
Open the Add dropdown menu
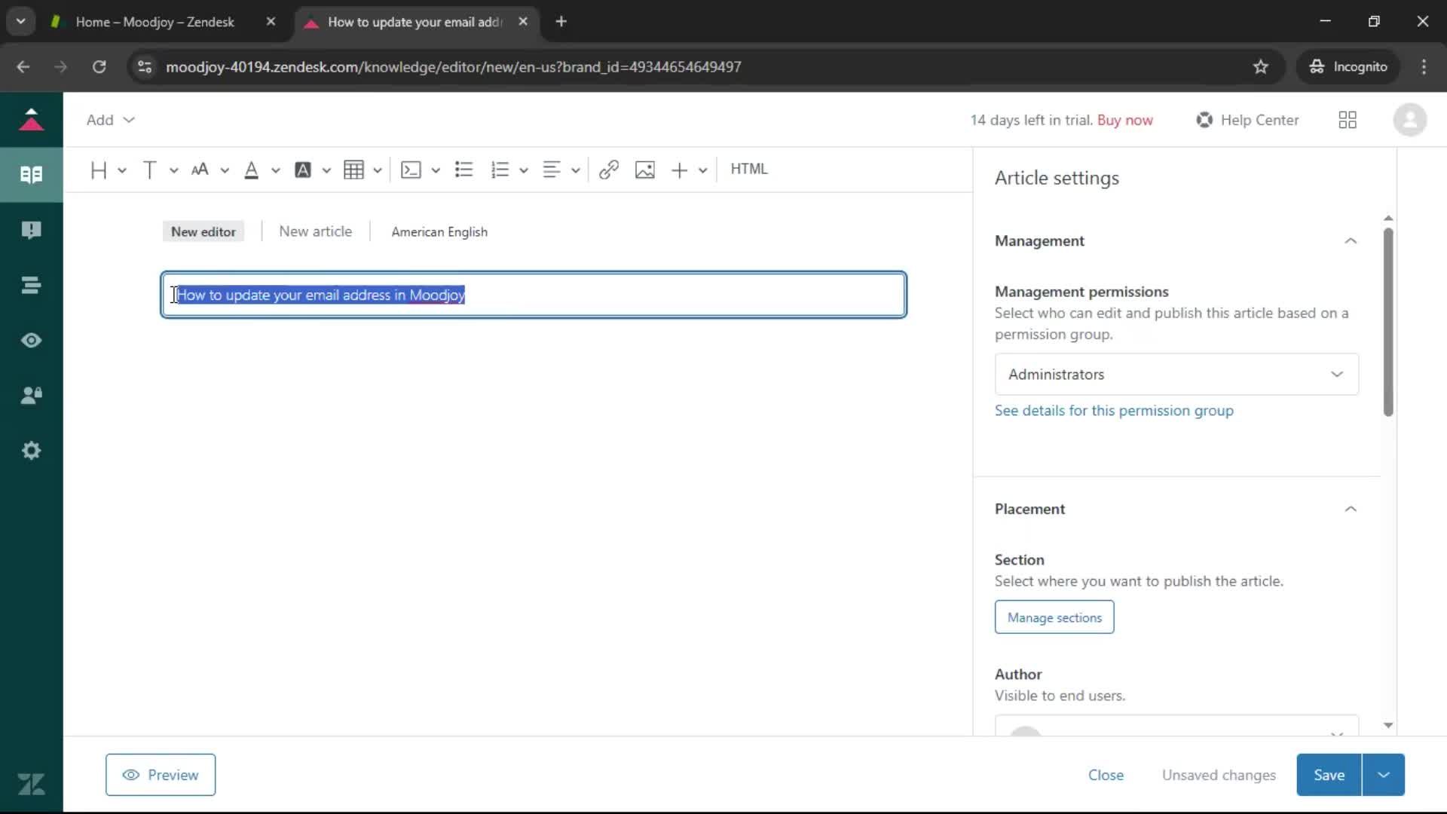coord(110,120)
